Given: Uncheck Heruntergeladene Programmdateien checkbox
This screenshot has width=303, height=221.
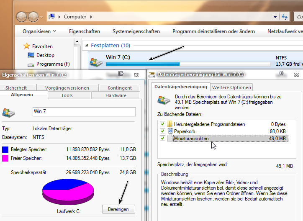Looking at the screenshot, I should pyautogui.click(x=162, y=123).
